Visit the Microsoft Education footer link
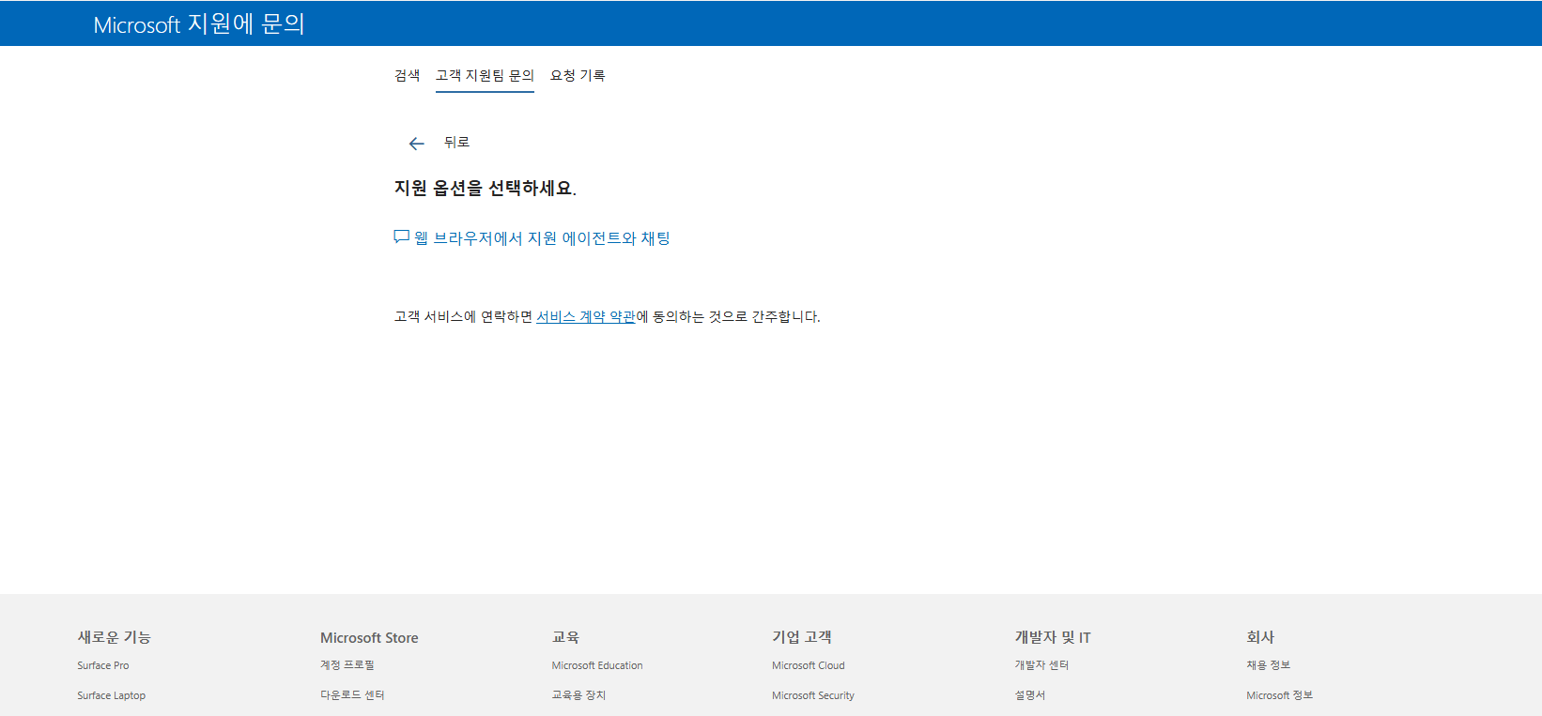 click(x=597, y=665)
